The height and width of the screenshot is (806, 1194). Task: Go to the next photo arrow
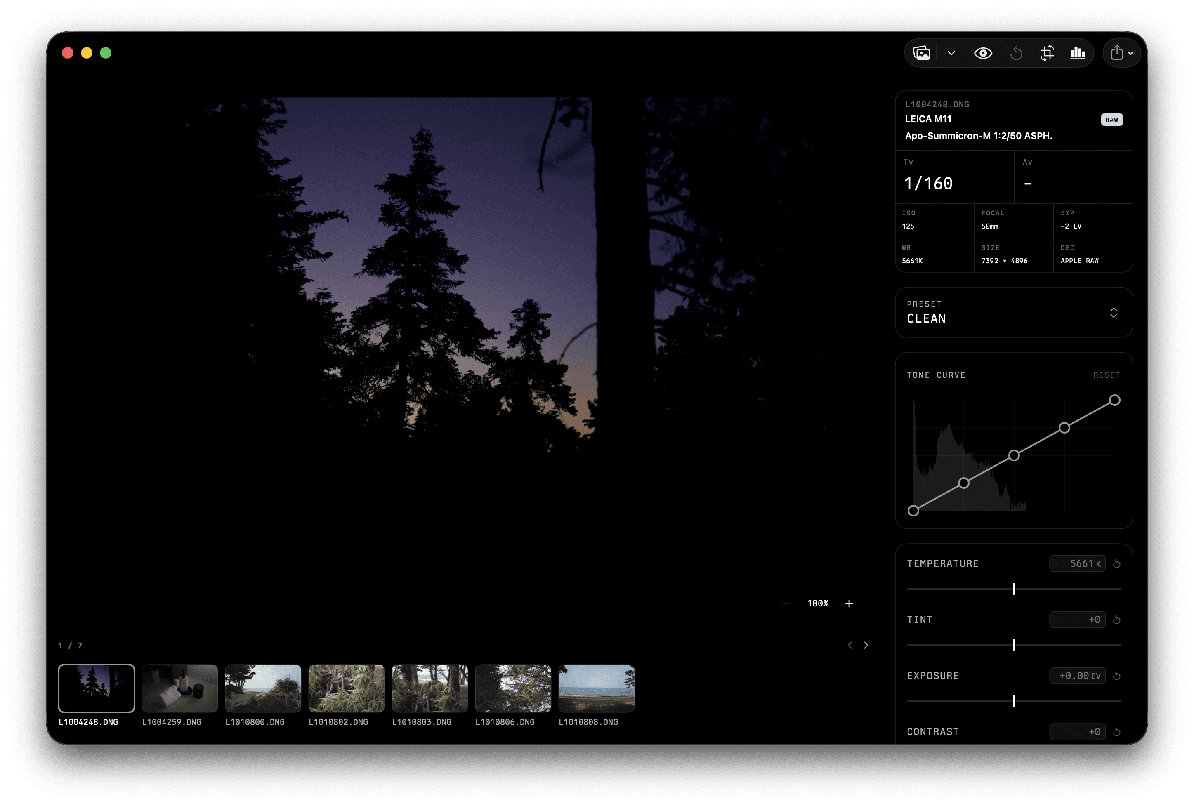coord(866,645)
